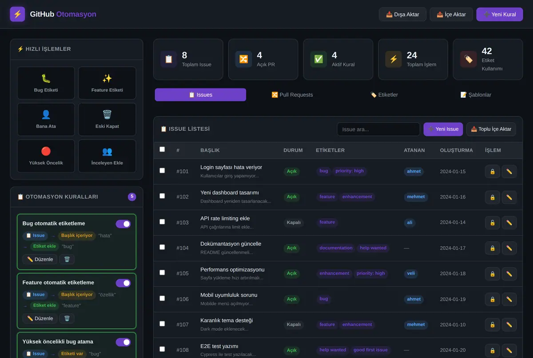Set Yüksek Öncelik quick action
The width and height of the screenshot is (533, 358).
point(46,156)
